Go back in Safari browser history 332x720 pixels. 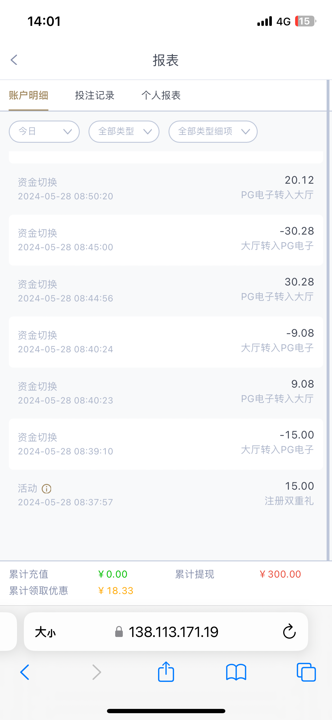tap(25, 672)
